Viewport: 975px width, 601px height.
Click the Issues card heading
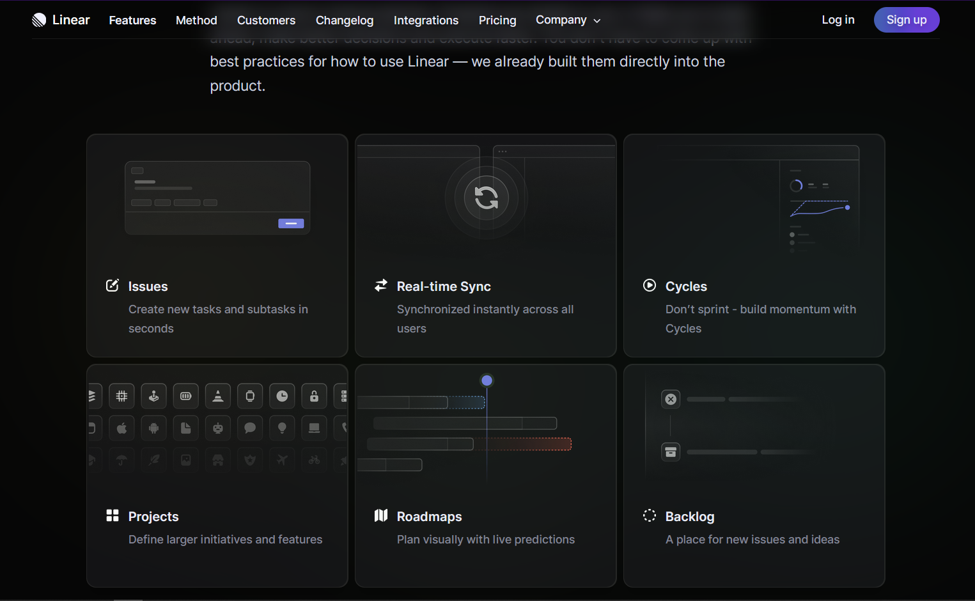[x=148, y=286]
